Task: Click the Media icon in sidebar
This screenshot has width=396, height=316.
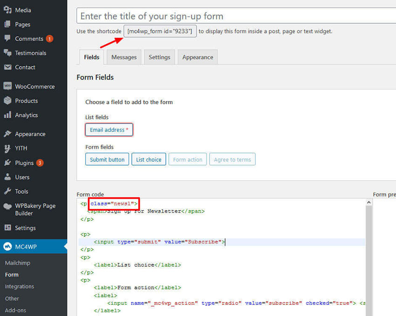Action: coord(7,10)
